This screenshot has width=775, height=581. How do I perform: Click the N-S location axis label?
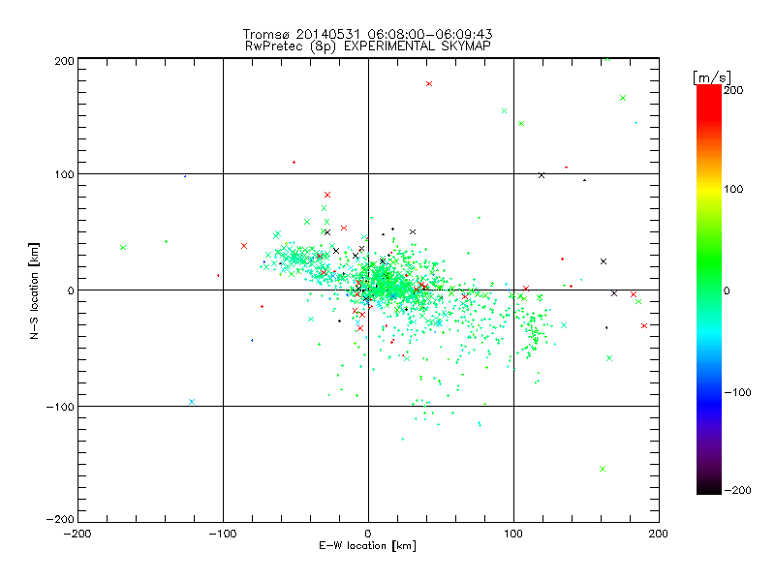pos(34,290)
